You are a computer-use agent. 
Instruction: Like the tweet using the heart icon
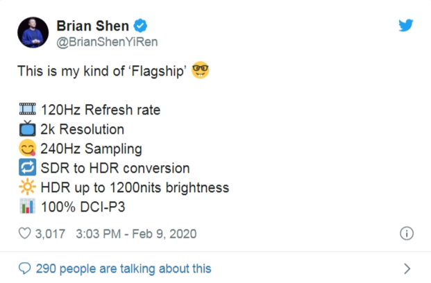24,233
